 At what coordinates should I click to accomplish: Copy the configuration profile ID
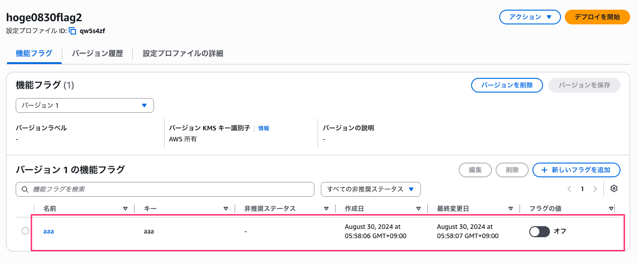[x=72, y=31]
